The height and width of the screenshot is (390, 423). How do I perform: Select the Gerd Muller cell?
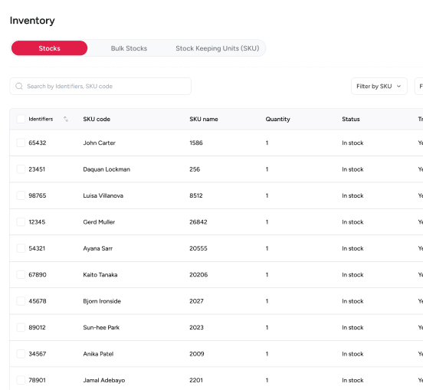(x=99, y=222)
